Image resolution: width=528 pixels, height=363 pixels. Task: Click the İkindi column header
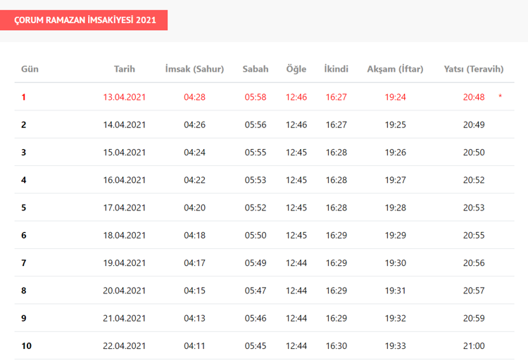[x=336, y=69]
